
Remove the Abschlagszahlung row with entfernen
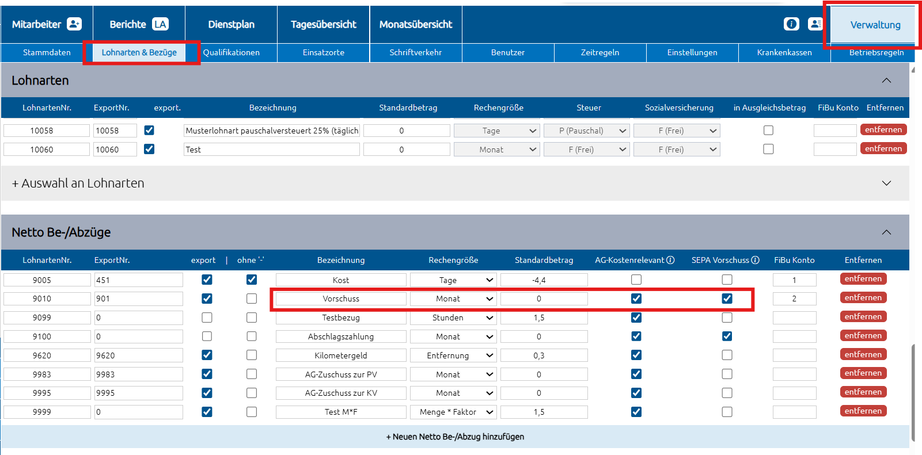tap(863, 336)
